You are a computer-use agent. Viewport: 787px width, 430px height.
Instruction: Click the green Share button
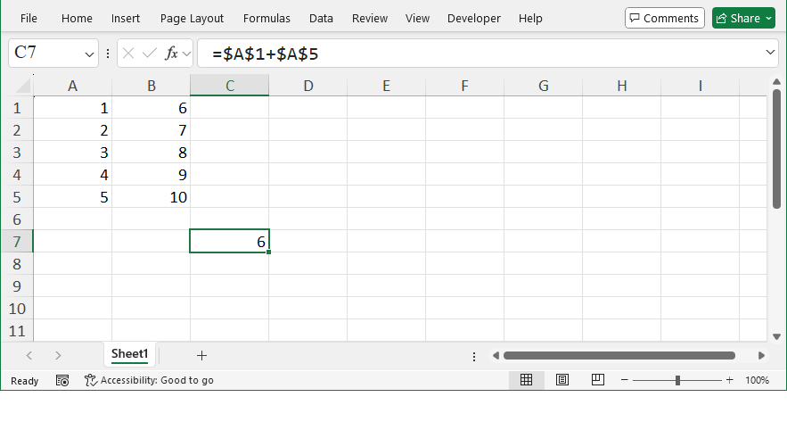(x=743, y=18)
